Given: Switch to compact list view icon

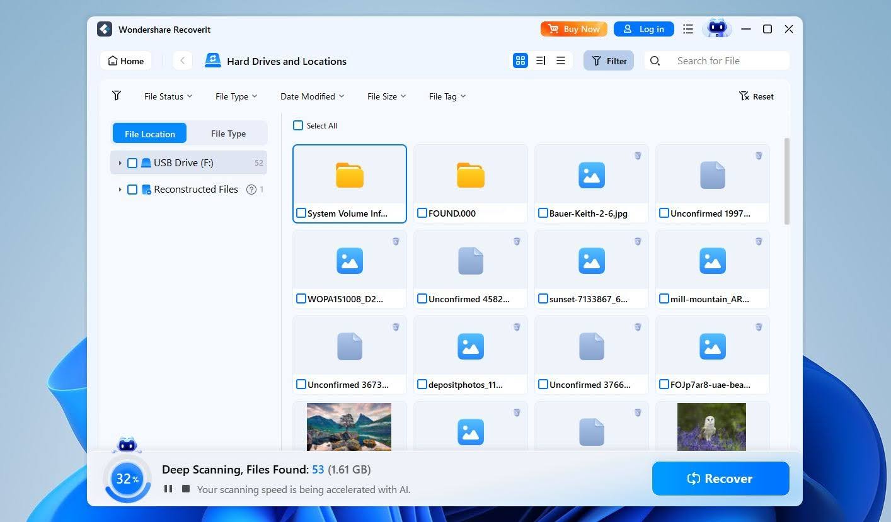Looking at the screenshot, I should (561, 60).
